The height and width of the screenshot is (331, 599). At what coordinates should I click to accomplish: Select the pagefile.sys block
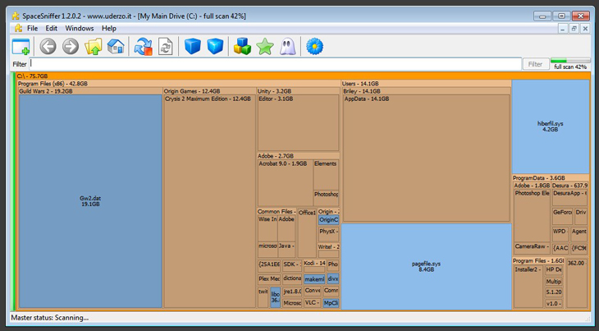point(427,264)
